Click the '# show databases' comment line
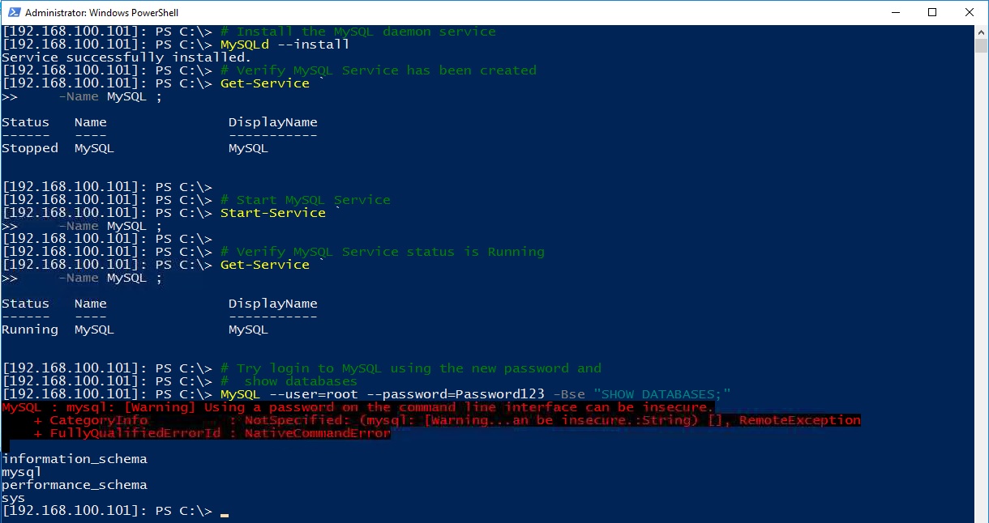The height and width of the screenshot is (523, 989). tap(289, 381)
